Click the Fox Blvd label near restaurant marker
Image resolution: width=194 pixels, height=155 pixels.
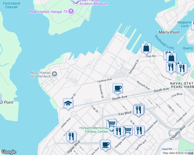pyautogui.click(x=125, y=113)
